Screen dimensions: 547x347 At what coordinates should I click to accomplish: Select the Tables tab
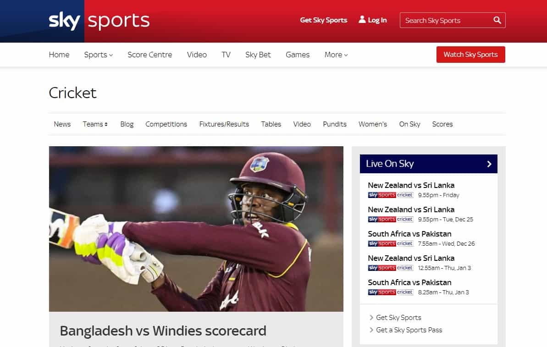271,124
